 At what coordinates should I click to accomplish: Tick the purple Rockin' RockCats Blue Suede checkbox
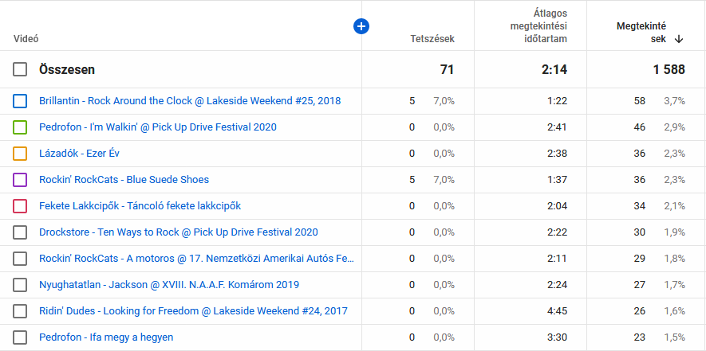[21, 180]
